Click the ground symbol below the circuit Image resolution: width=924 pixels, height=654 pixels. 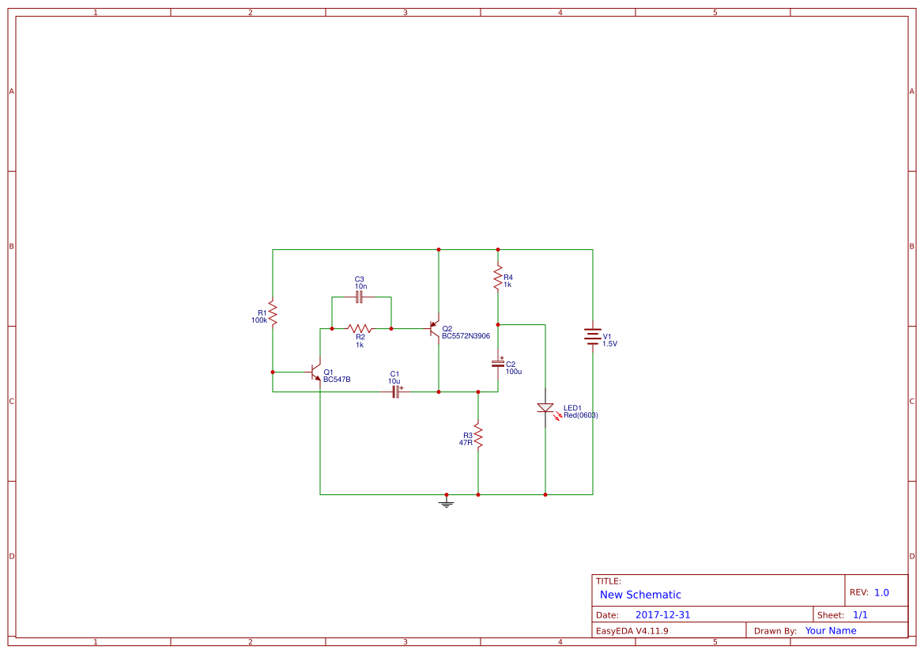(x=447, y=501)
